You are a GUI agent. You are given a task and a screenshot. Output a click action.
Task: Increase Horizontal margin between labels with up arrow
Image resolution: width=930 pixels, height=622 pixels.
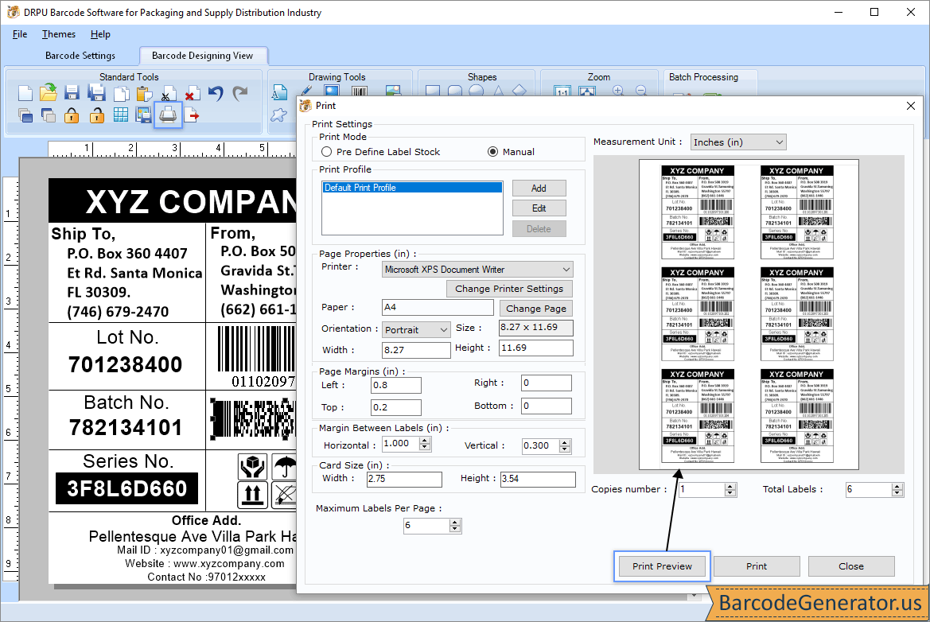tap(425, 441)
